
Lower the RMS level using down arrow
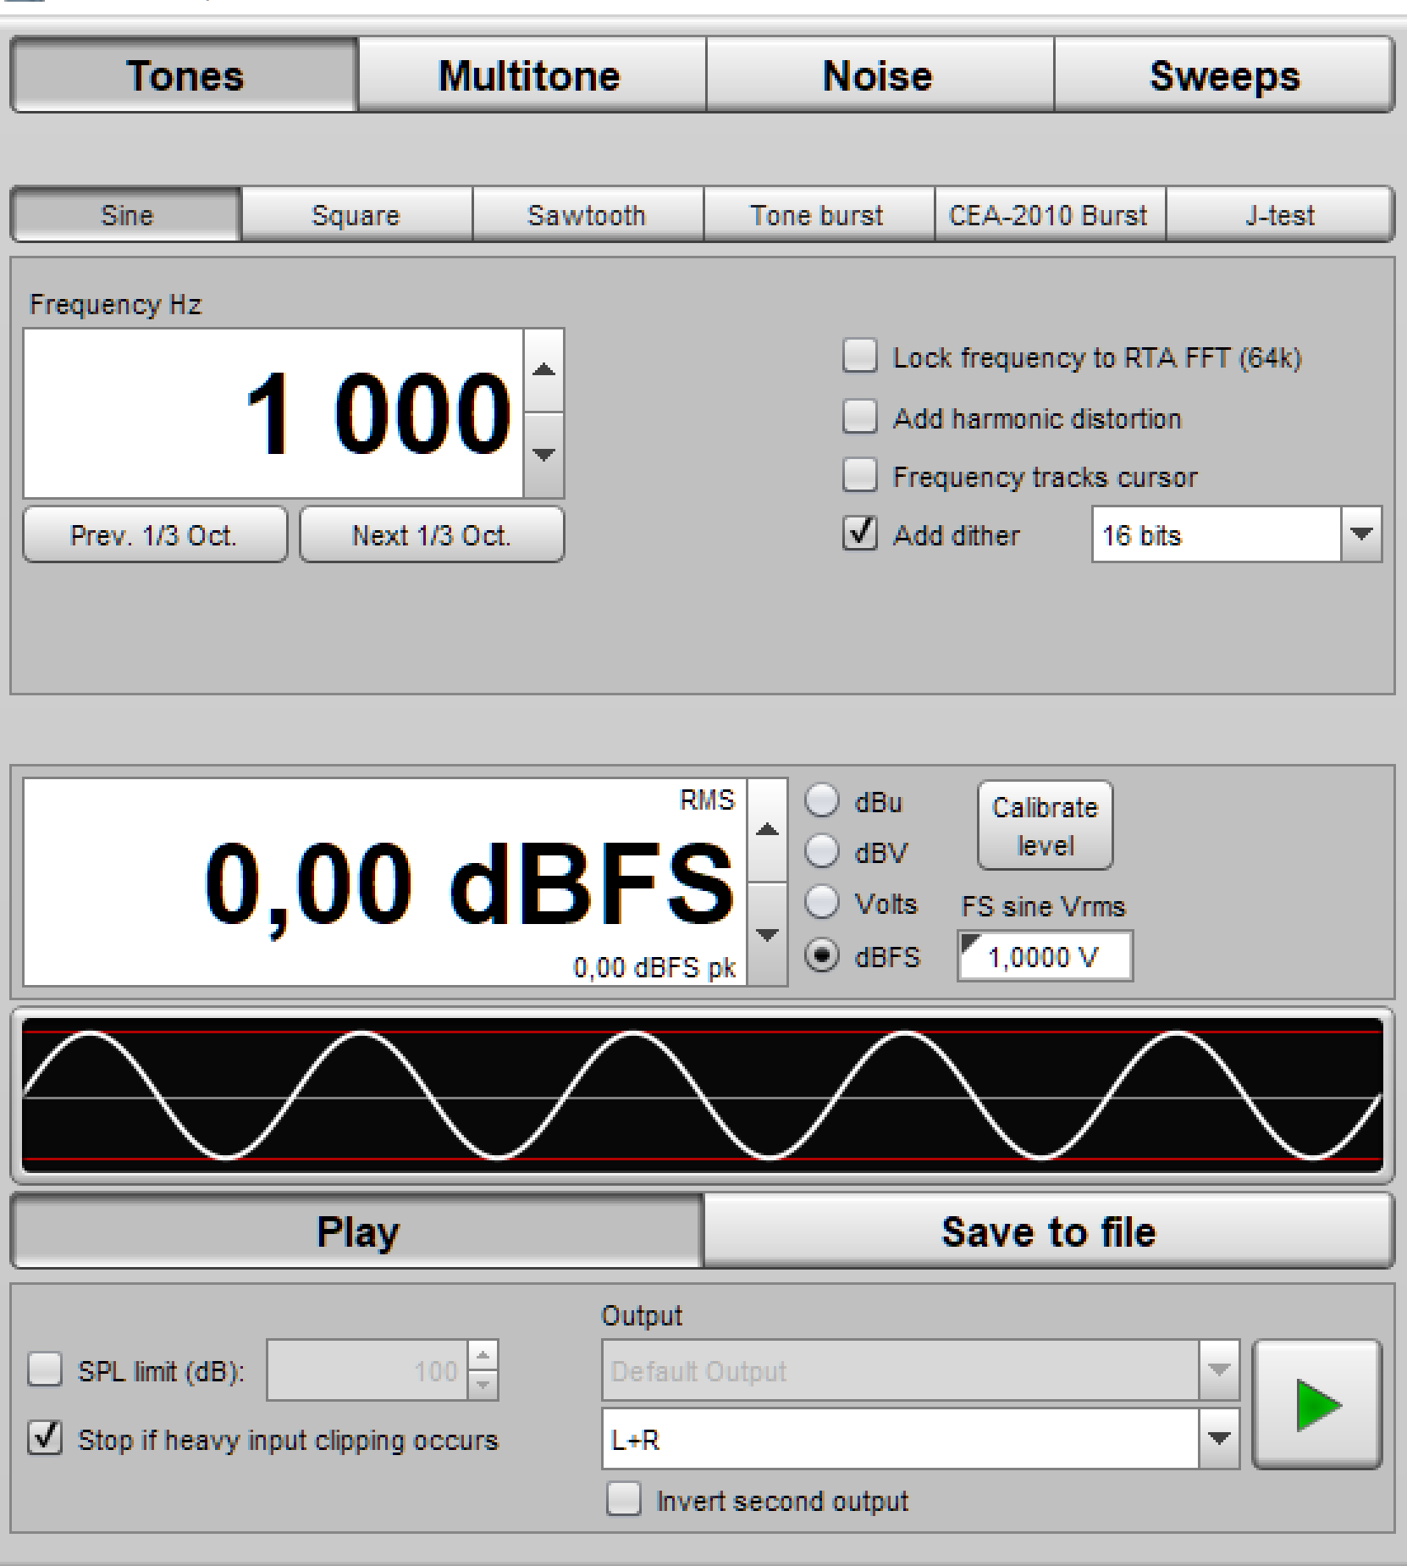click(767, 934)
